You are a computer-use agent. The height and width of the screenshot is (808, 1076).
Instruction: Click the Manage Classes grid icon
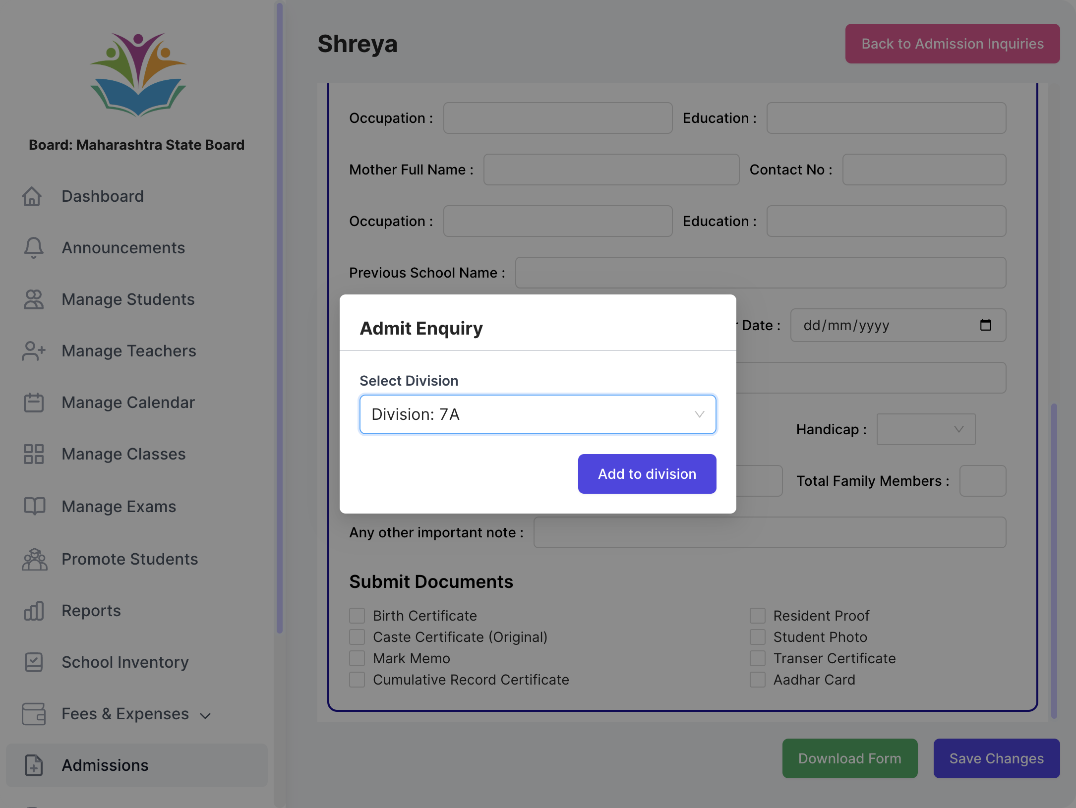(x=34, y=454)
